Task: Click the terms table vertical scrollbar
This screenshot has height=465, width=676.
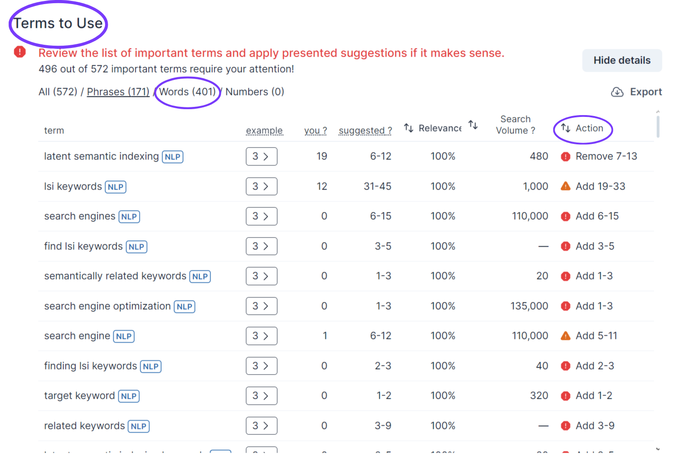Action: tap(657, 126)
